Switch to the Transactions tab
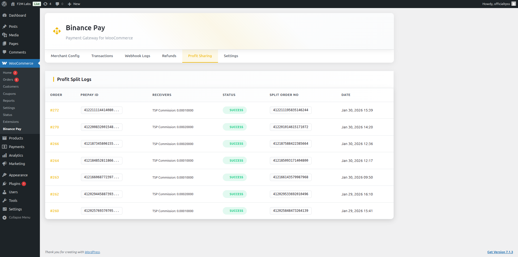The image size is (518, 257). tap(102, 56)
